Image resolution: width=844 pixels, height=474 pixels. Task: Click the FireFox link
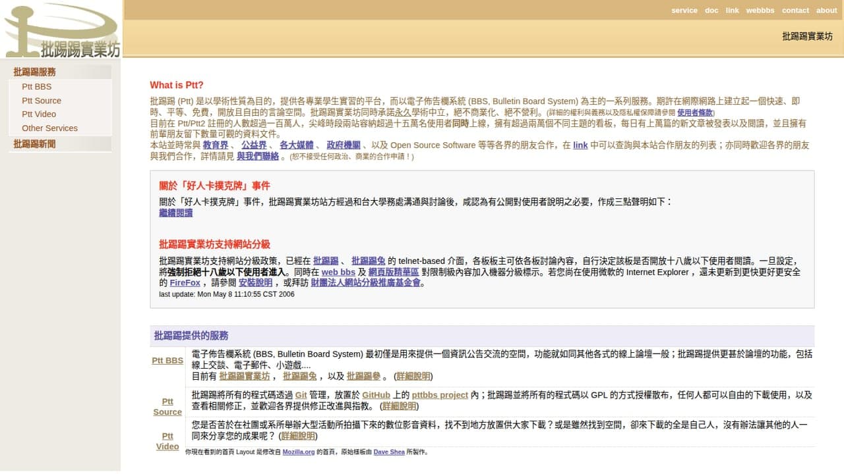point(185,283)
